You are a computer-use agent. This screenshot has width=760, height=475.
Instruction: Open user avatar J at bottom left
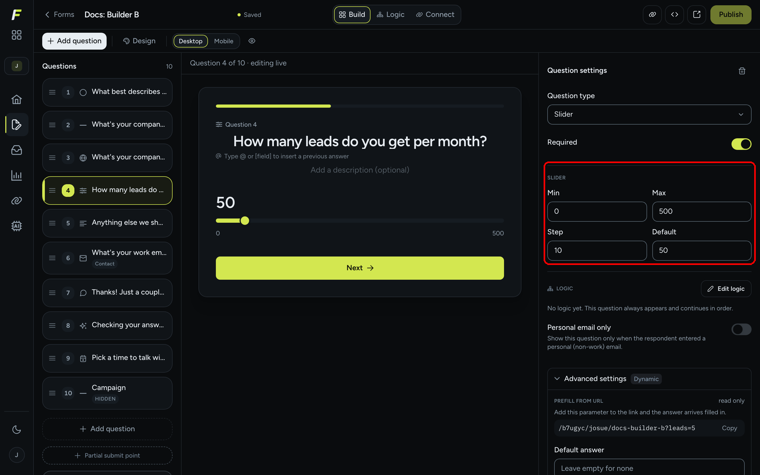[x=16, y=455]
